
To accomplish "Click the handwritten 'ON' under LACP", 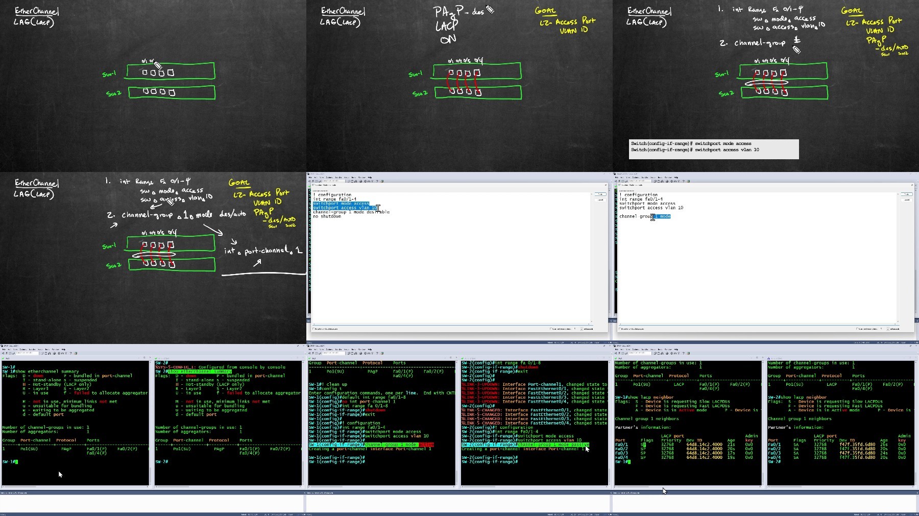I will point(448,39).
